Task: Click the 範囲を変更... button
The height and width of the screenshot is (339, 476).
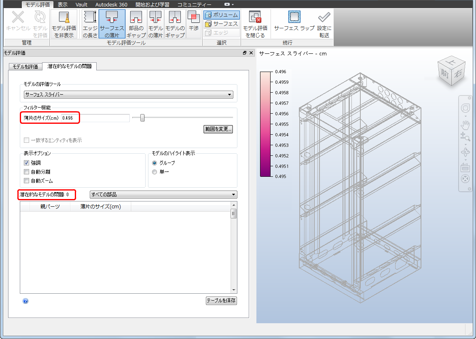Action: [218, 129]
